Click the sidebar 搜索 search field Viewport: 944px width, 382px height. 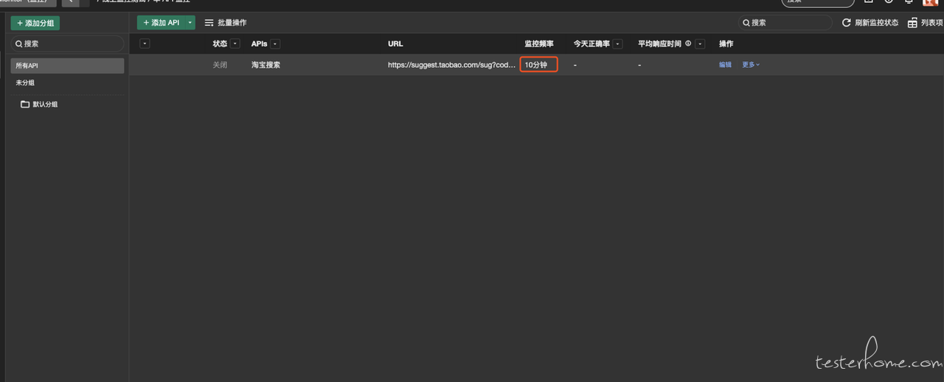(x=67, y=44)
